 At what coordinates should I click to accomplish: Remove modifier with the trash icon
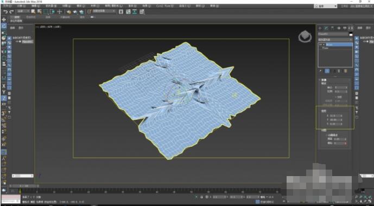pyautogui.click(x=339, y=71)
